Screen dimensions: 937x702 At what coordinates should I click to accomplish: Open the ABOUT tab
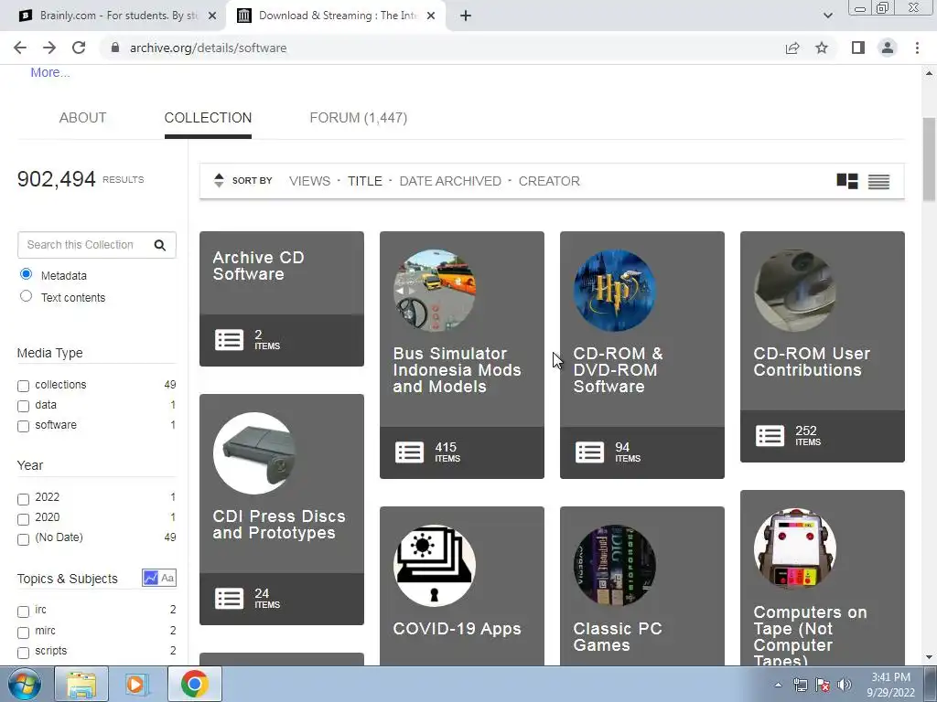point(82,118)
